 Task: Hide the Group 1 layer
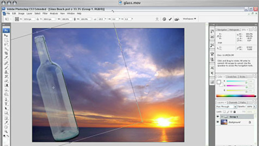tap(218, 116)
